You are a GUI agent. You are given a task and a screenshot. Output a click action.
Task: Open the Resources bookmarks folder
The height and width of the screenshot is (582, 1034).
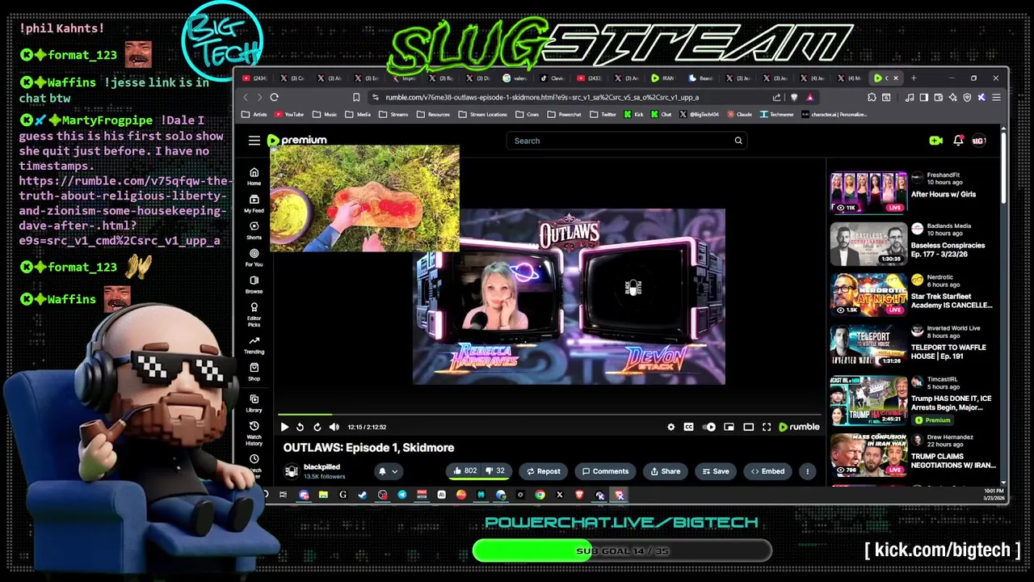click(x=434, y=114)
